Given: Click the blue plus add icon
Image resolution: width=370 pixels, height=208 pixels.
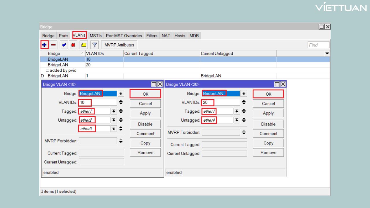Looking at the screenshot, I should [44, 45].
